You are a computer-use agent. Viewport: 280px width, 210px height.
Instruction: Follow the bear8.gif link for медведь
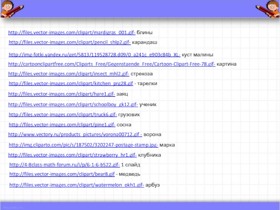pos(62,174)
